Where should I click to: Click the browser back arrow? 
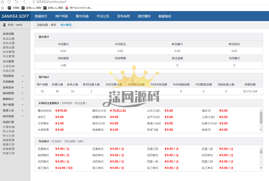coord(24,2)
